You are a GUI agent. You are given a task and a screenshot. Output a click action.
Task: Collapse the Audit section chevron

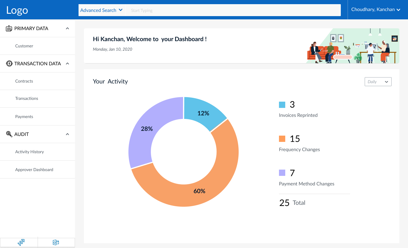(68, 134)
